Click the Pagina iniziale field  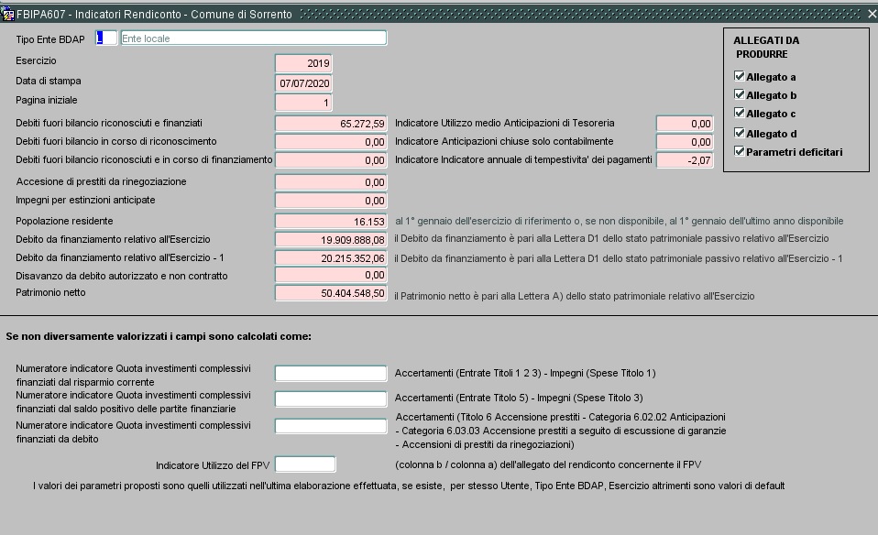[303, 103]
